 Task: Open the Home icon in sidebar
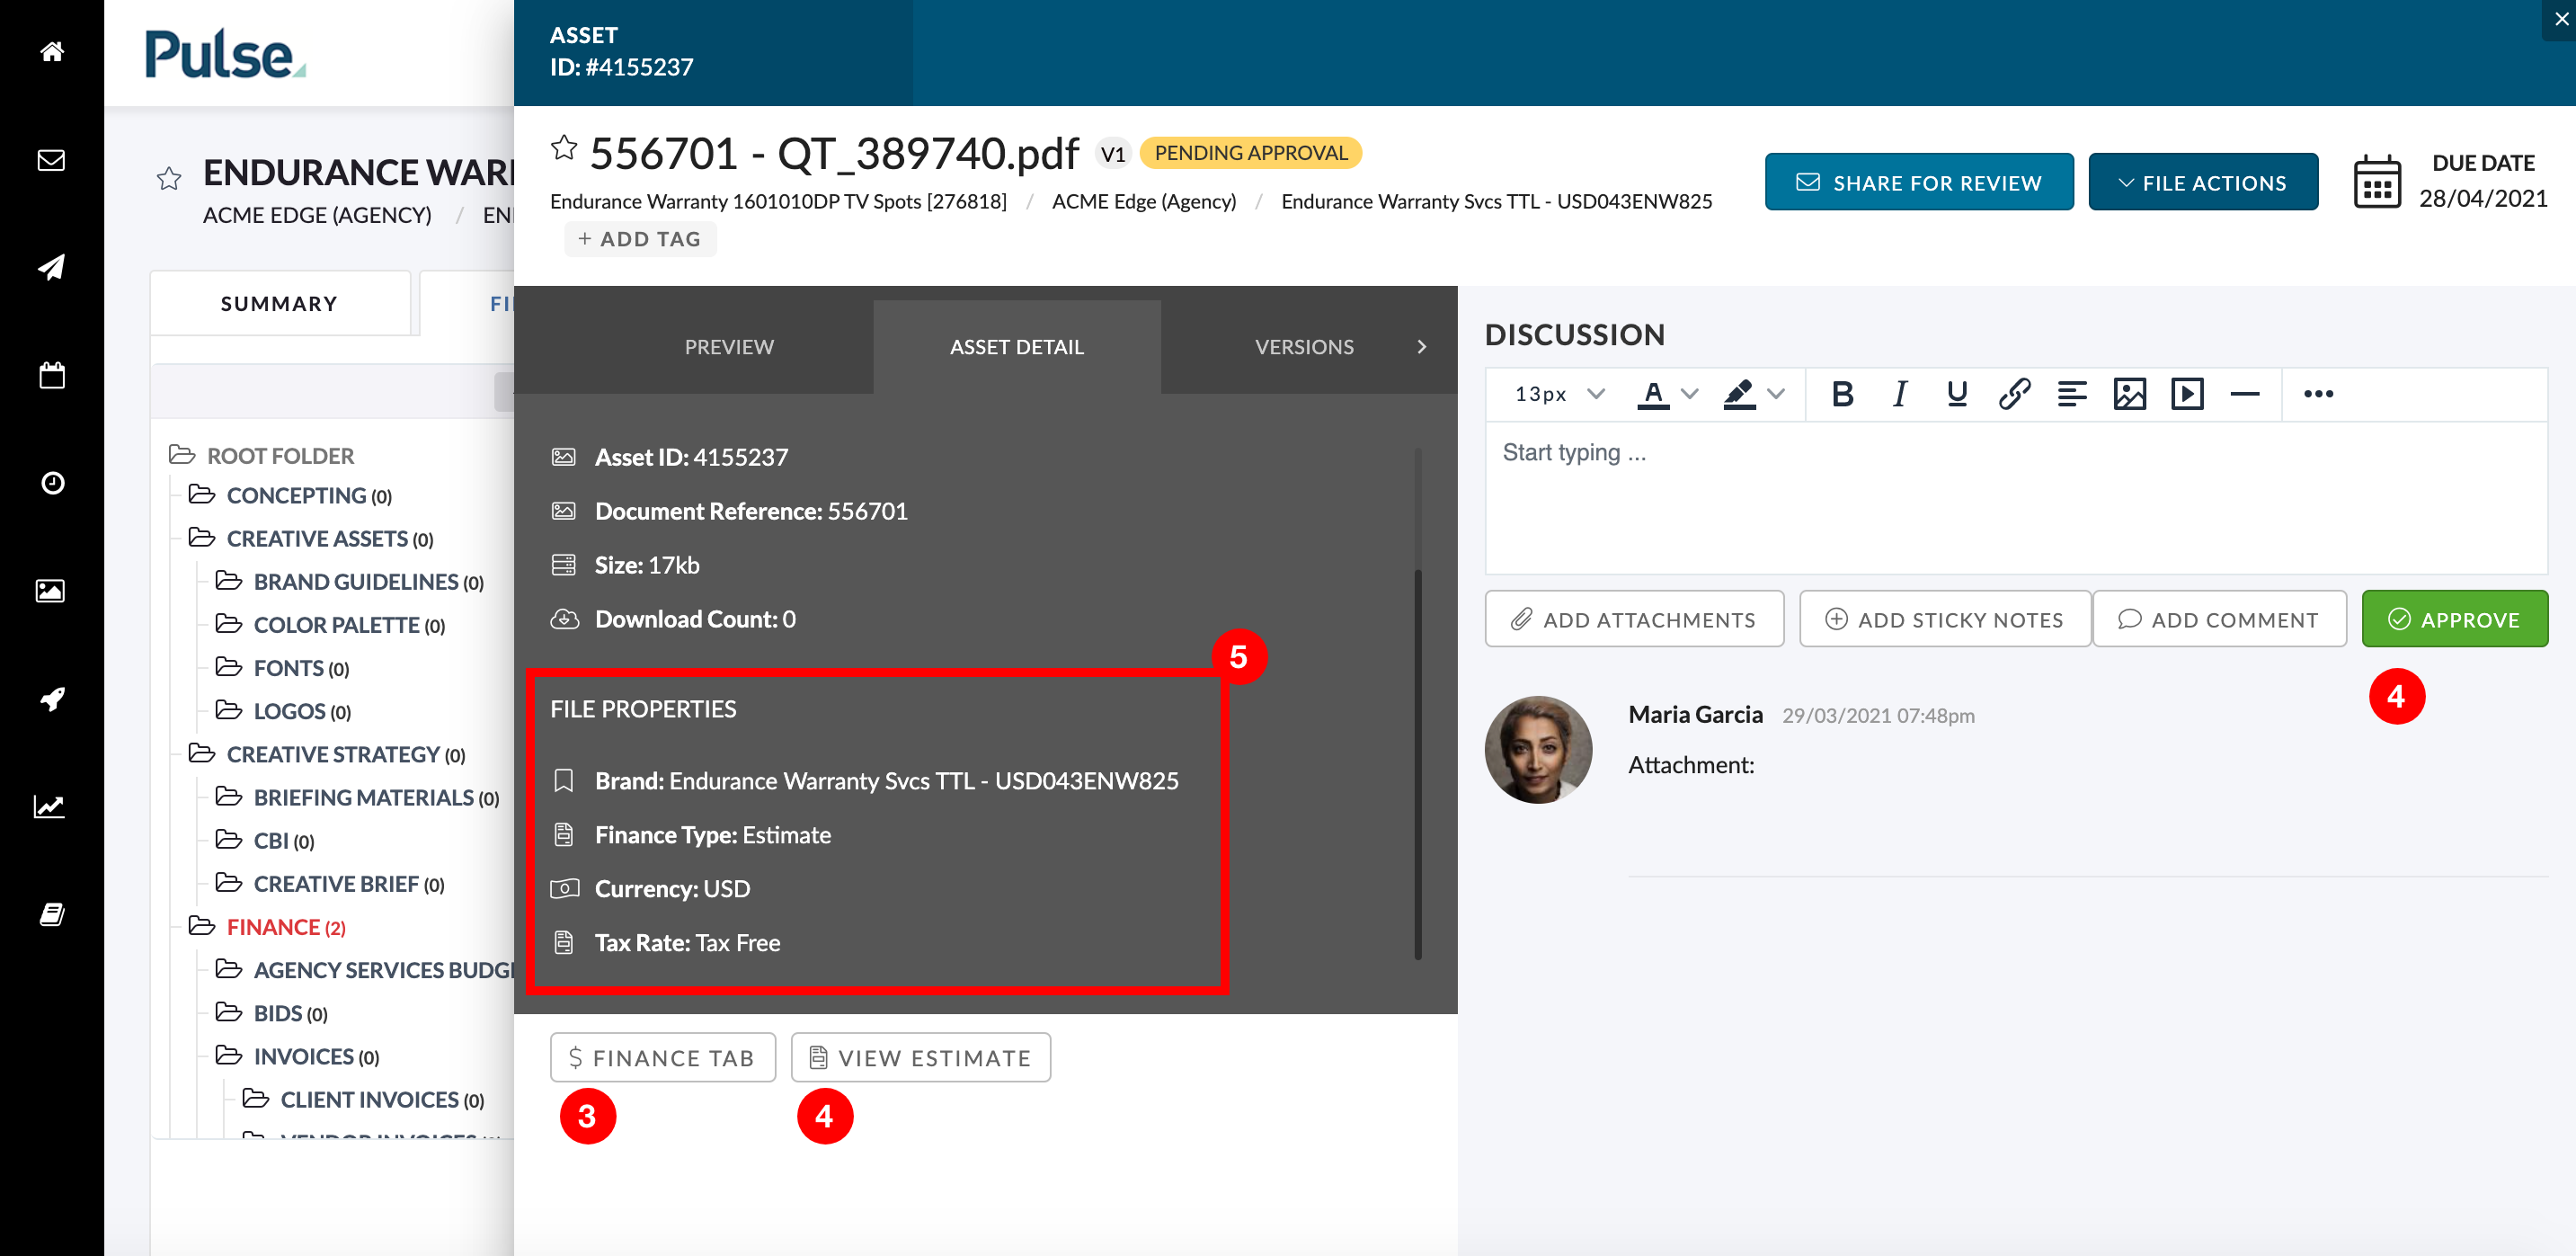(x=52, y=51)
